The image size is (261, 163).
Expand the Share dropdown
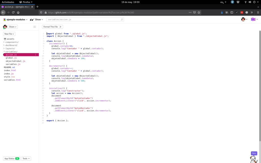[12, 27]
